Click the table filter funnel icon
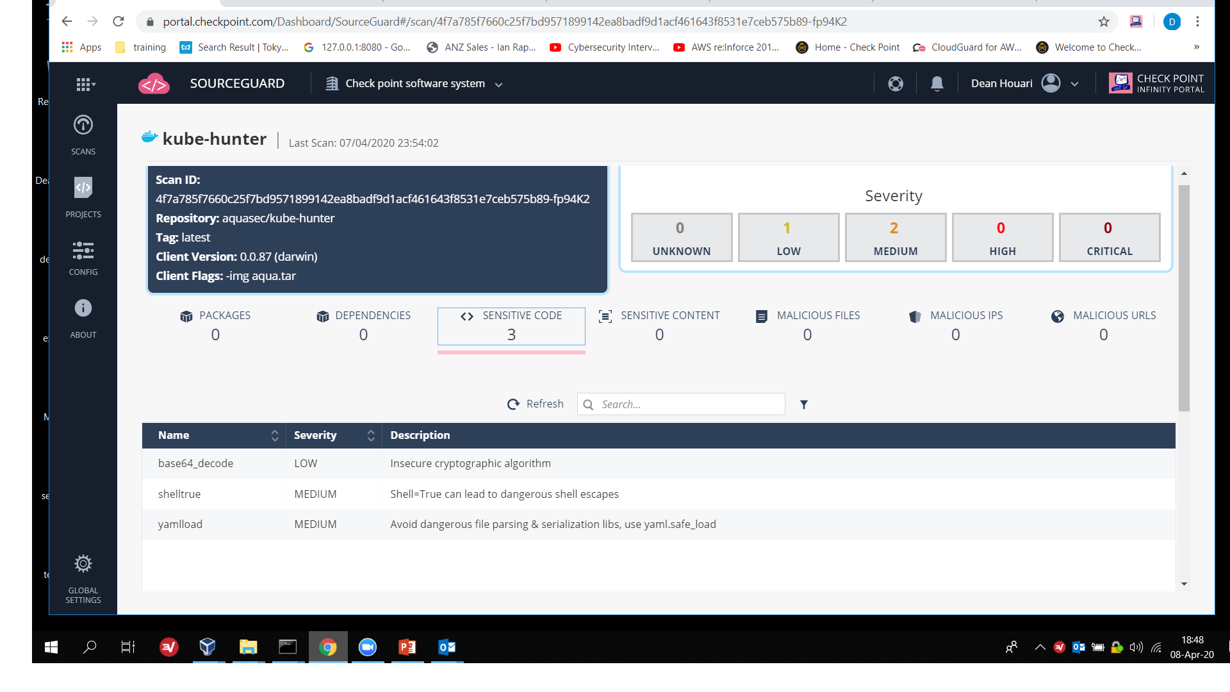 click(x=804, y=404)
